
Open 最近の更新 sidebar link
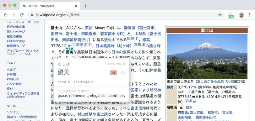click(14, 36)
